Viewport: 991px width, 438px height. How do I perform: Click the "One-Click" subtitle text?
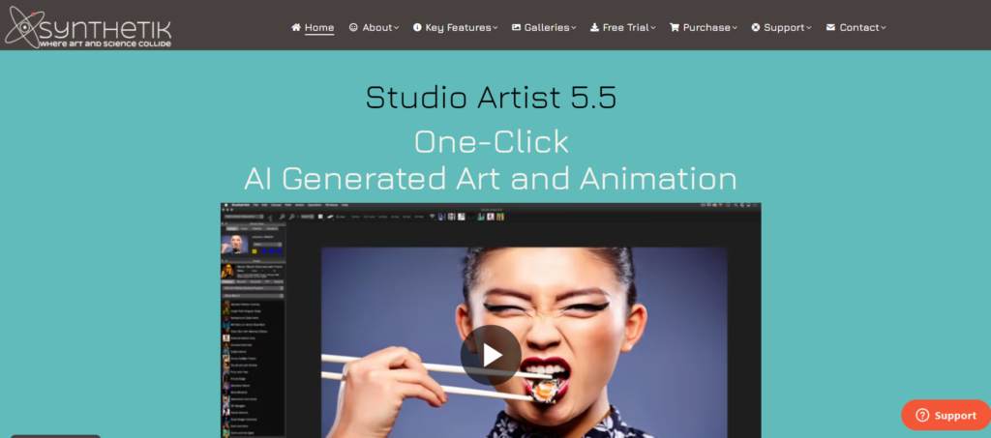pos(491,142)
